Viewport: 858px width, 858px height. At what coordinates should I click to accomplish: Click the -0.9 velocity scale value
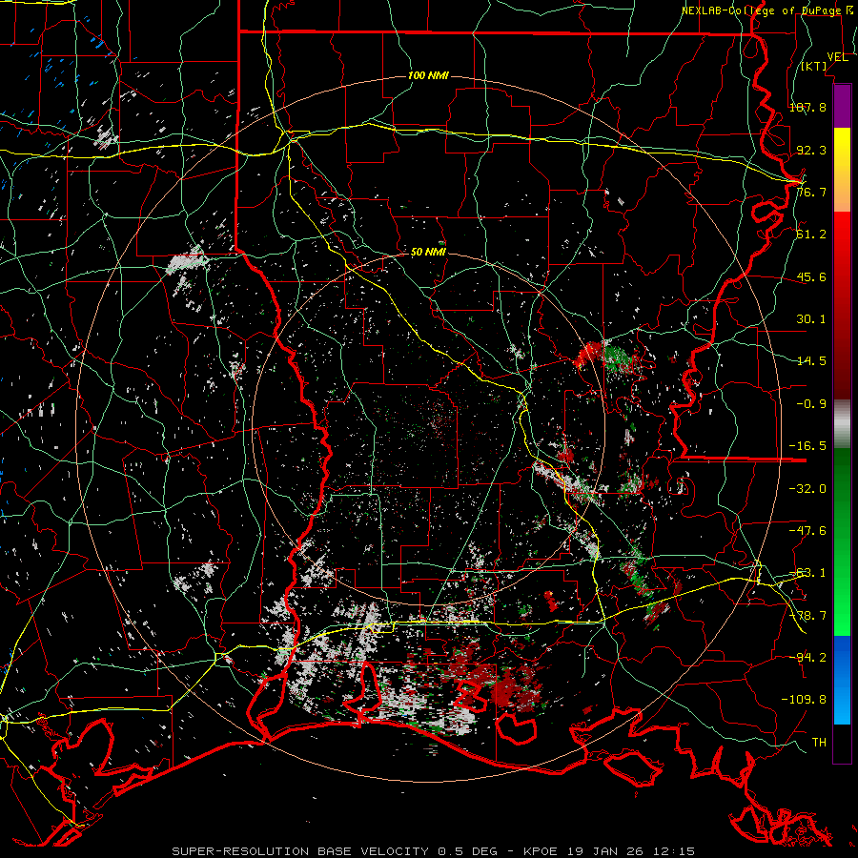pos(811,404)
